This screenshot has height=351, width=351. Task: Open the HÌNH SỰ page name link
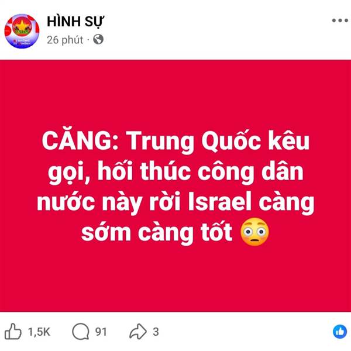pyautogui.click(x=75, y=22)
